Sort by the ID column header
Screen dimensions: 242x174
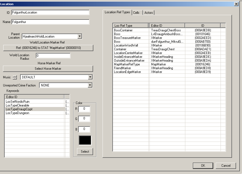[x=203, y=25]
